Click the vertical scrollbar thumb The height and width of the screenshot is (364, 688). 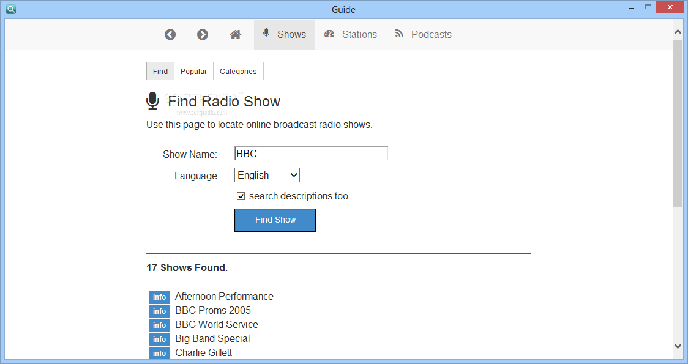(678, 124)
